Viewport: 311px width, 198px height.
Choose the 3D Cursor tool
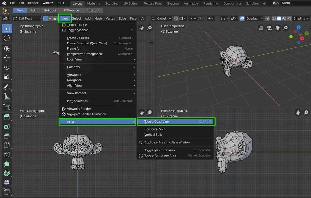[x=7, y=38]
